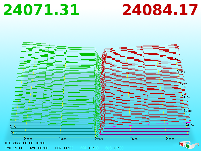201x151 pixels.
Task: Click the 0.1k volume axis label
Action: tap(14, 133)
